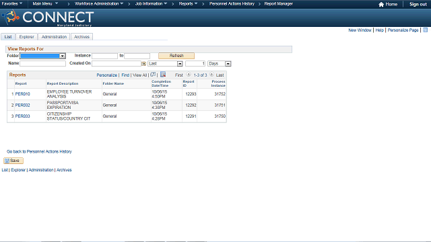Screen dimensions: 431x242
Task: Sort by Folder Name column header
Action: (113, 83)
